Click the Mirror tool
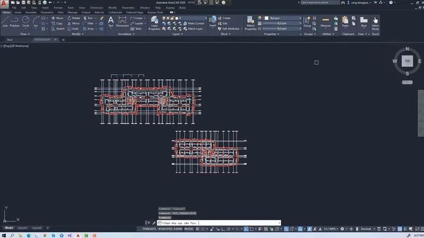This screenshot has width=424, height=238. click(x=74, y=24)
